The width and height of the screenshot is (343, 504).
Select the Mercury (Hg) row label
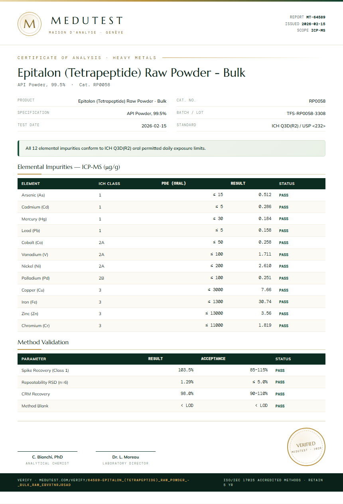pos(34,219)
